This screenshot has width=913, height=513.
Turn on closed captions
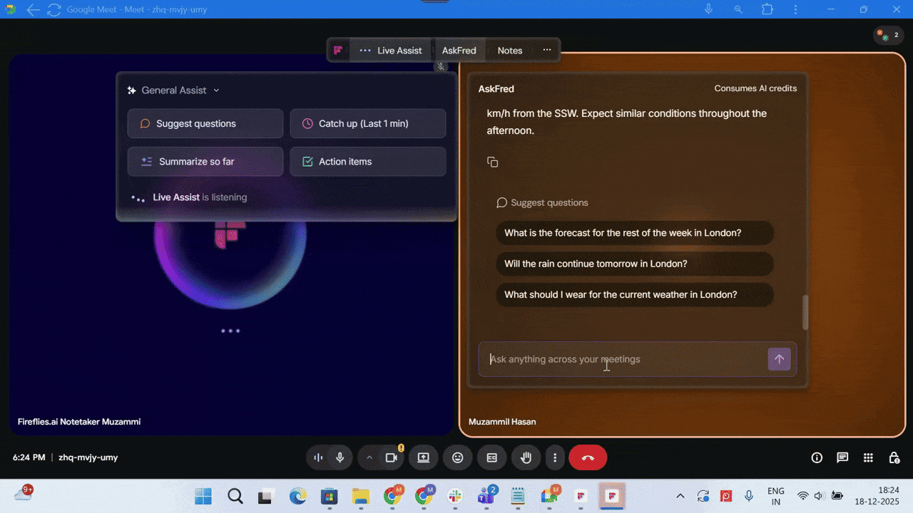coord(491,457)
